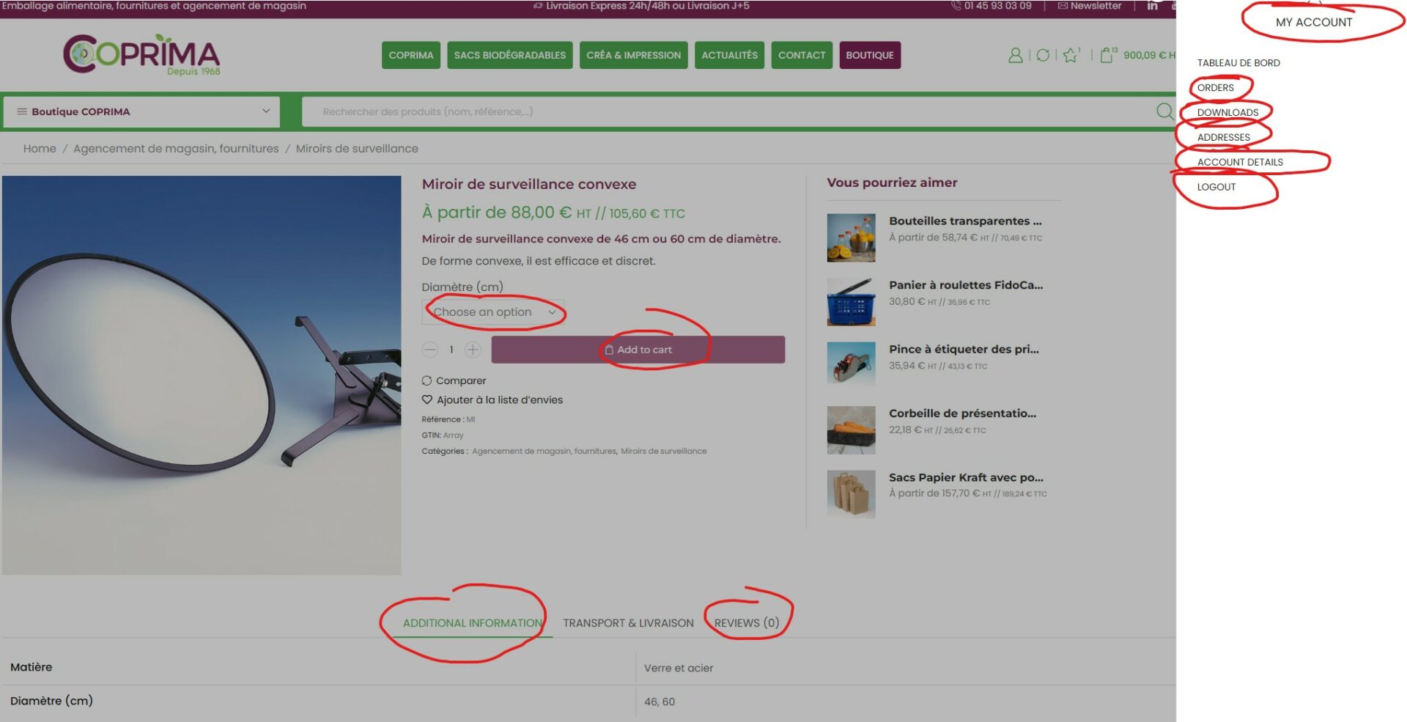Click the heart icon for wishlist
Viewport: 1407px width, 722px height.
click(x=427, y=400)
